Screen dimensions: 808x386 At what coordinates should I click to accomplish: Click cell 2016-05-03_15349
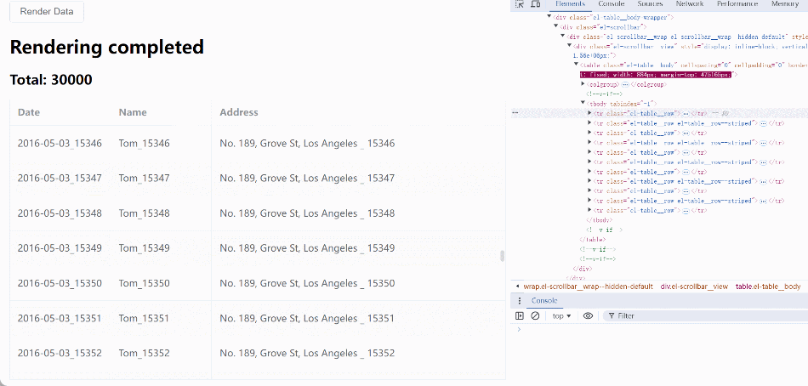click(x=60, y=248)
